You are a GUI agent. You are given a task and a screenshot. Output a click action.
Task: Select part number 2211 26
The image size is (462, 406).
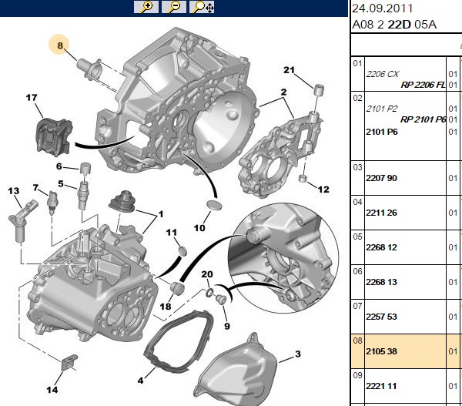tap(381, 213)
